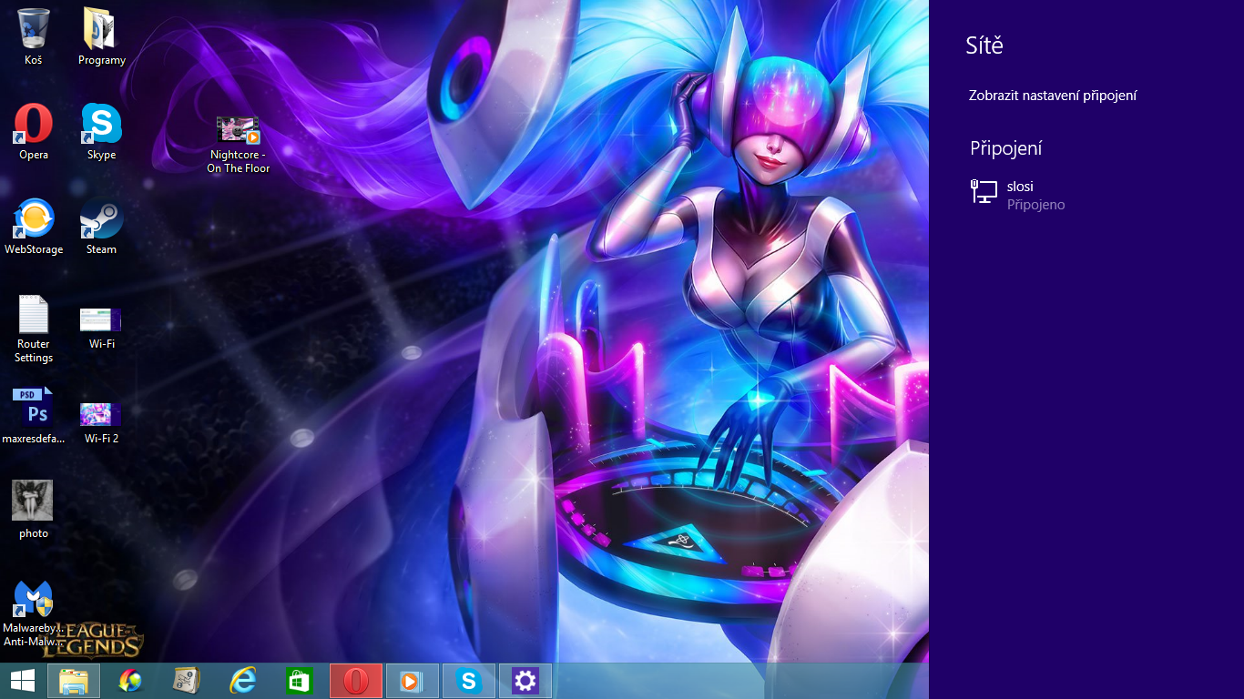This screenshot has width=1244, height=699.
Task: Open the Windows Start button
Action: [x=23, y=680]
